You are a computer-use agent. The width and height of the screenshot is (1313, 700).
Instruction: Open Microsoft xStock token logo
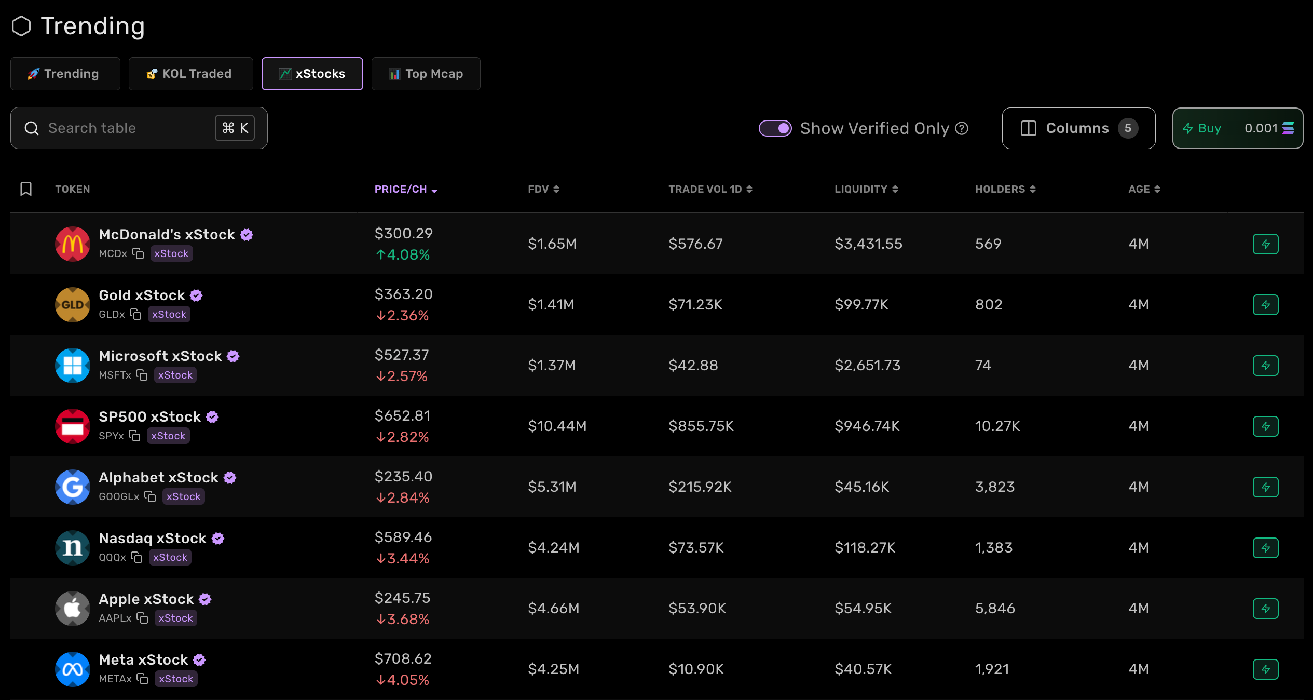point(73,366)
